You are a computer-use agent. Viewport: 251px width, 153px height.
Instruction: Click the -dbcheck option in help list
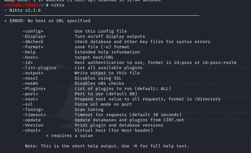[33, 42]
